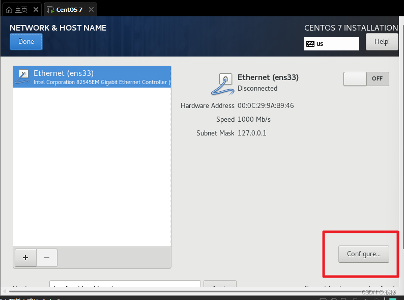Select Ethernet (ens33) in the device list
404x300 pixels.
[x=92, y=77]
